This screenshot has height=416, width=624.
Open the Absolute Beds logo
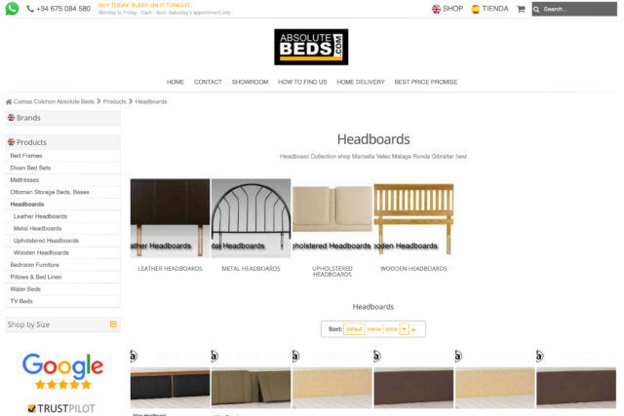[311, 47]
